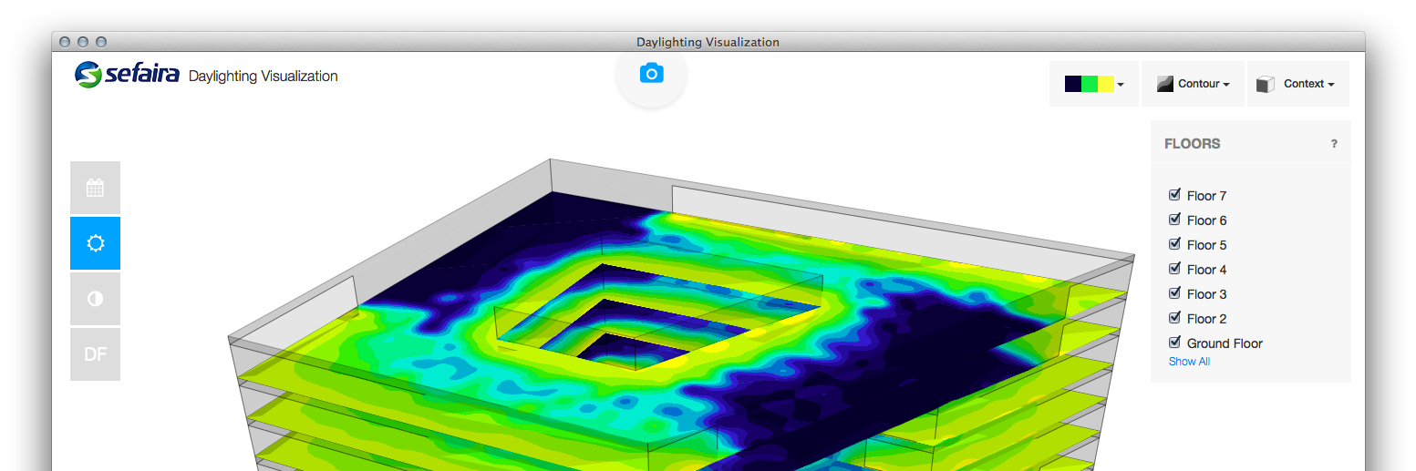Screen dimensions: 1416x471
Task: Click the camera snapshot icon
Action: 651,74
